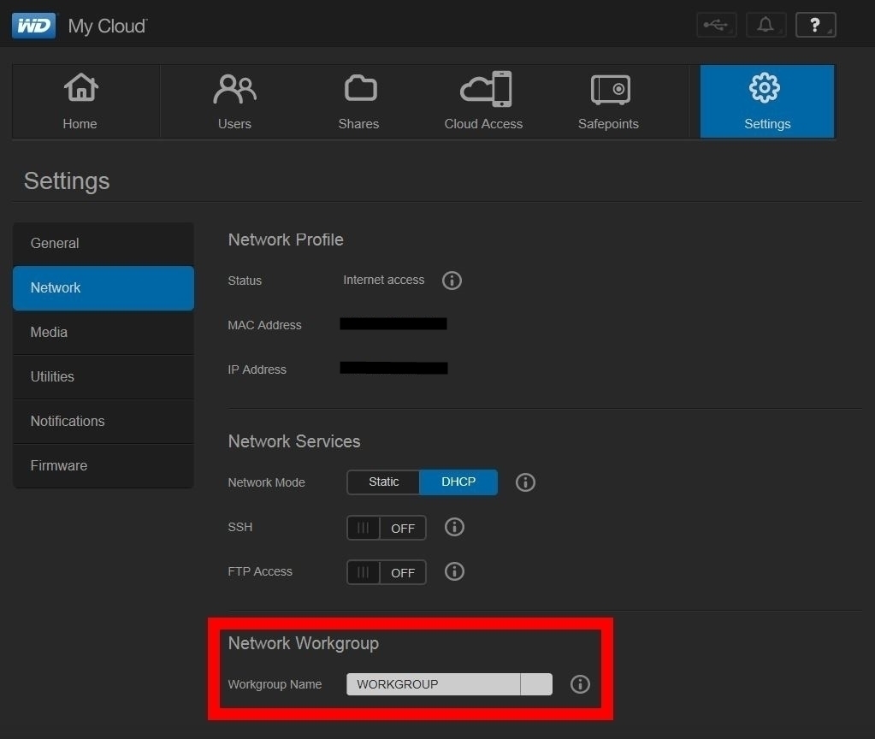Image resolution: width=875 pixels, height=739 pixels.
Task: Show info icon for SSH
Action: pos(454,527)
